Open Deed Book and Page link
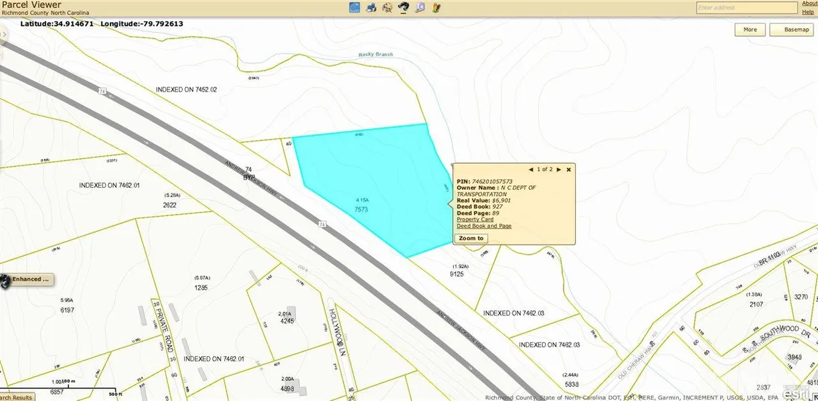This screenshot has width=818, height=401. pos(483,226)
